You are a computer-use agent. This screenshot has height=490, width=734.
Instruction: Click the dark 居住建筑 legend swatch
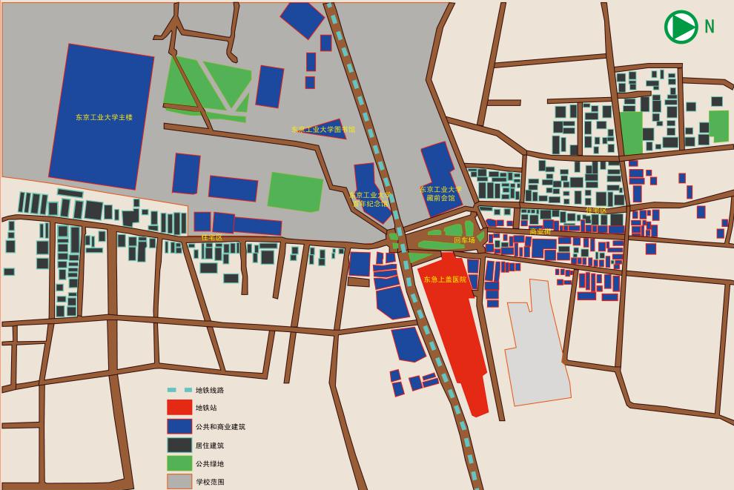179,445
